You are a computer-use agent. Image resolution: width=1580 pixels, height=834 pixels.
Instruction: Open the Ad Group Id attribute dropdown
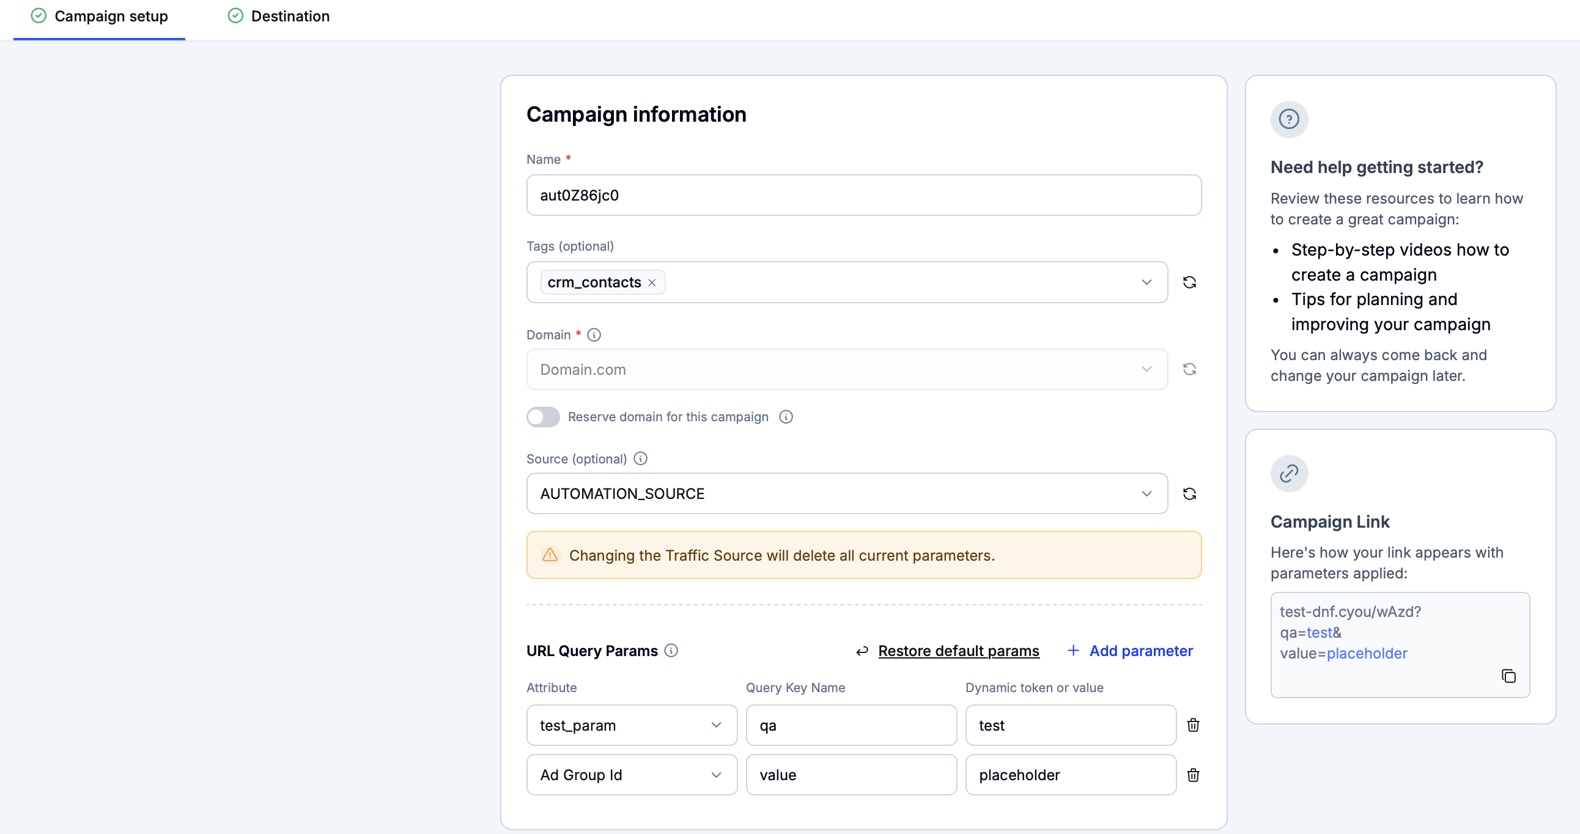coord(632,775)
